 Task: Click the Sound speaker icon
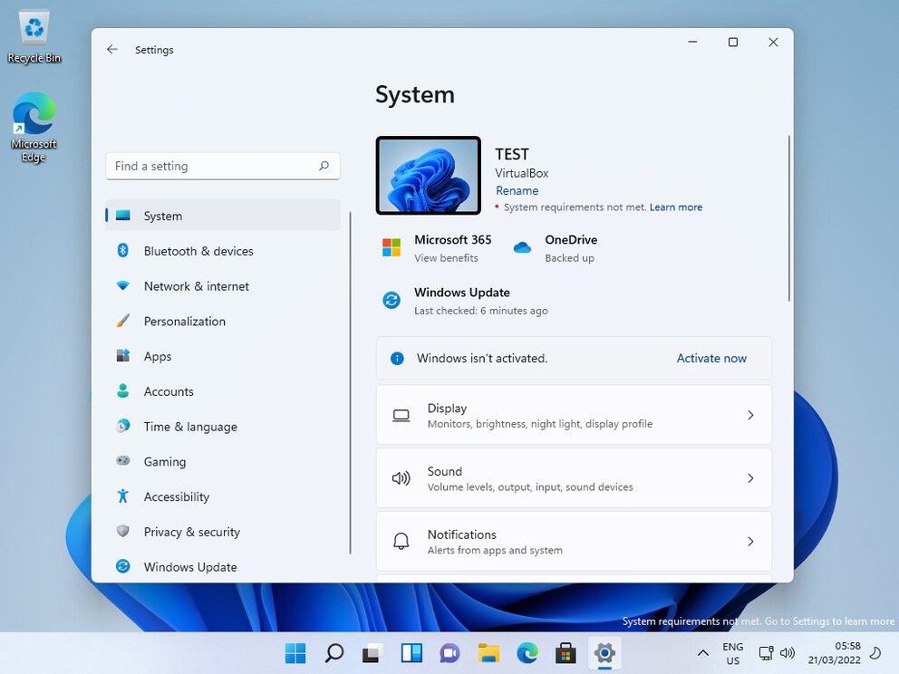(x=401, y=478)
